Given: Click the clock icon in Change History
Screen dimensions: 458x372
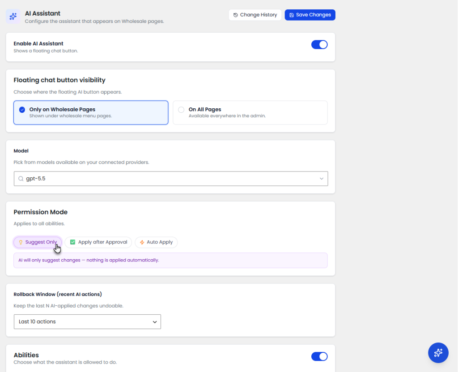Looking at the screenshot, I should click(235, 15).
